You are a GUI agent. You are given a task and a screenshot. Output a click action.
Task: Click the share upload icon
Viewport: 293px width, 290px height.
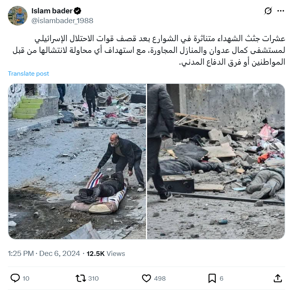point(278,278)
